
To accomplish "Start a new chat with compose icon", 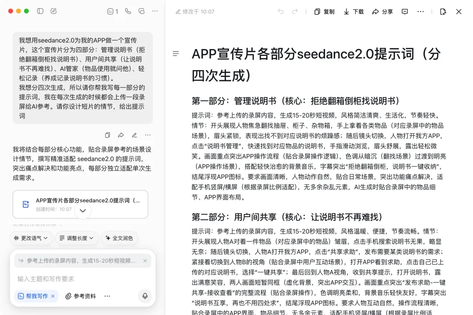I will (54, 11).
